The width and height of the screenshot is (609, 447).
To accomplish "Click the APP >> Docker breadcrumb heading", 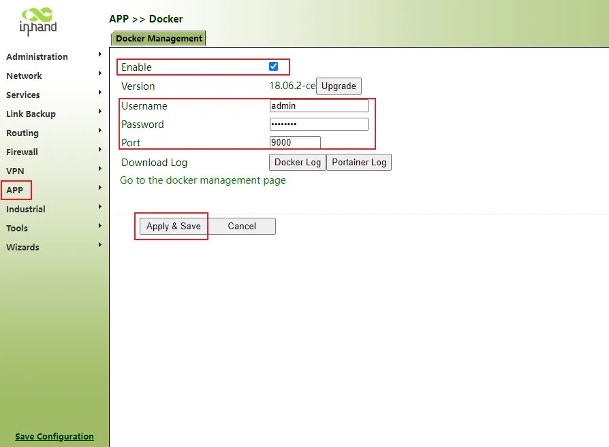I will [x=146, y=19].
